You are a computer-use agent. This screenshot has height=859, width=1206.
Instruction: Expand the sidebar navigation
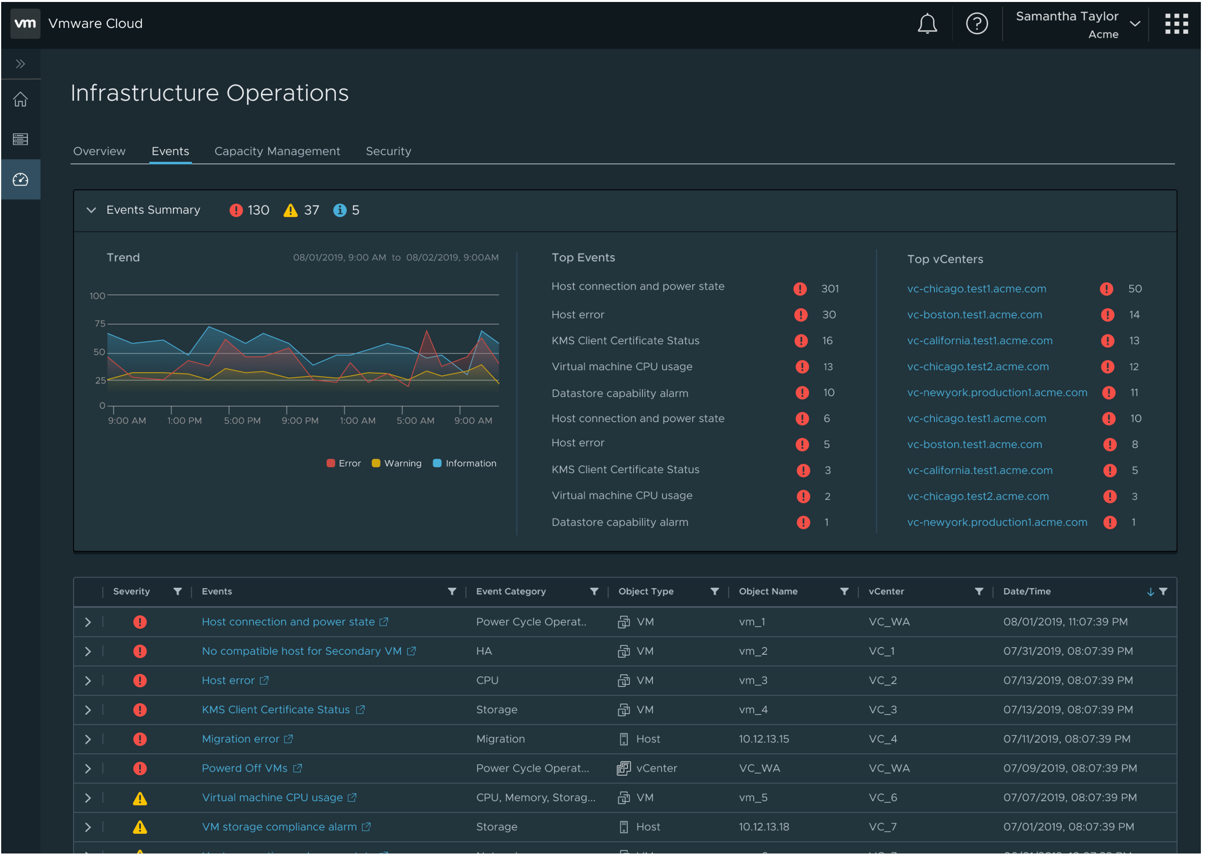(x=20, y=64)
